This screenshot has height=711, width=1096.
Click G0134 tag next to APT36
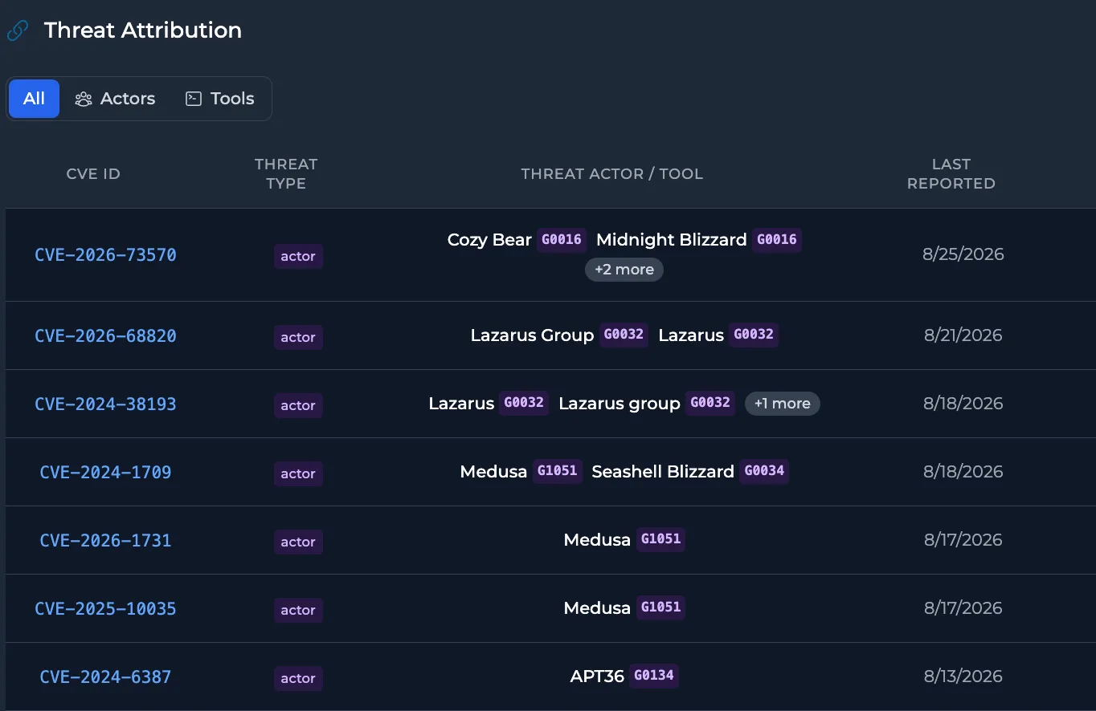click(x=654, y=676)
